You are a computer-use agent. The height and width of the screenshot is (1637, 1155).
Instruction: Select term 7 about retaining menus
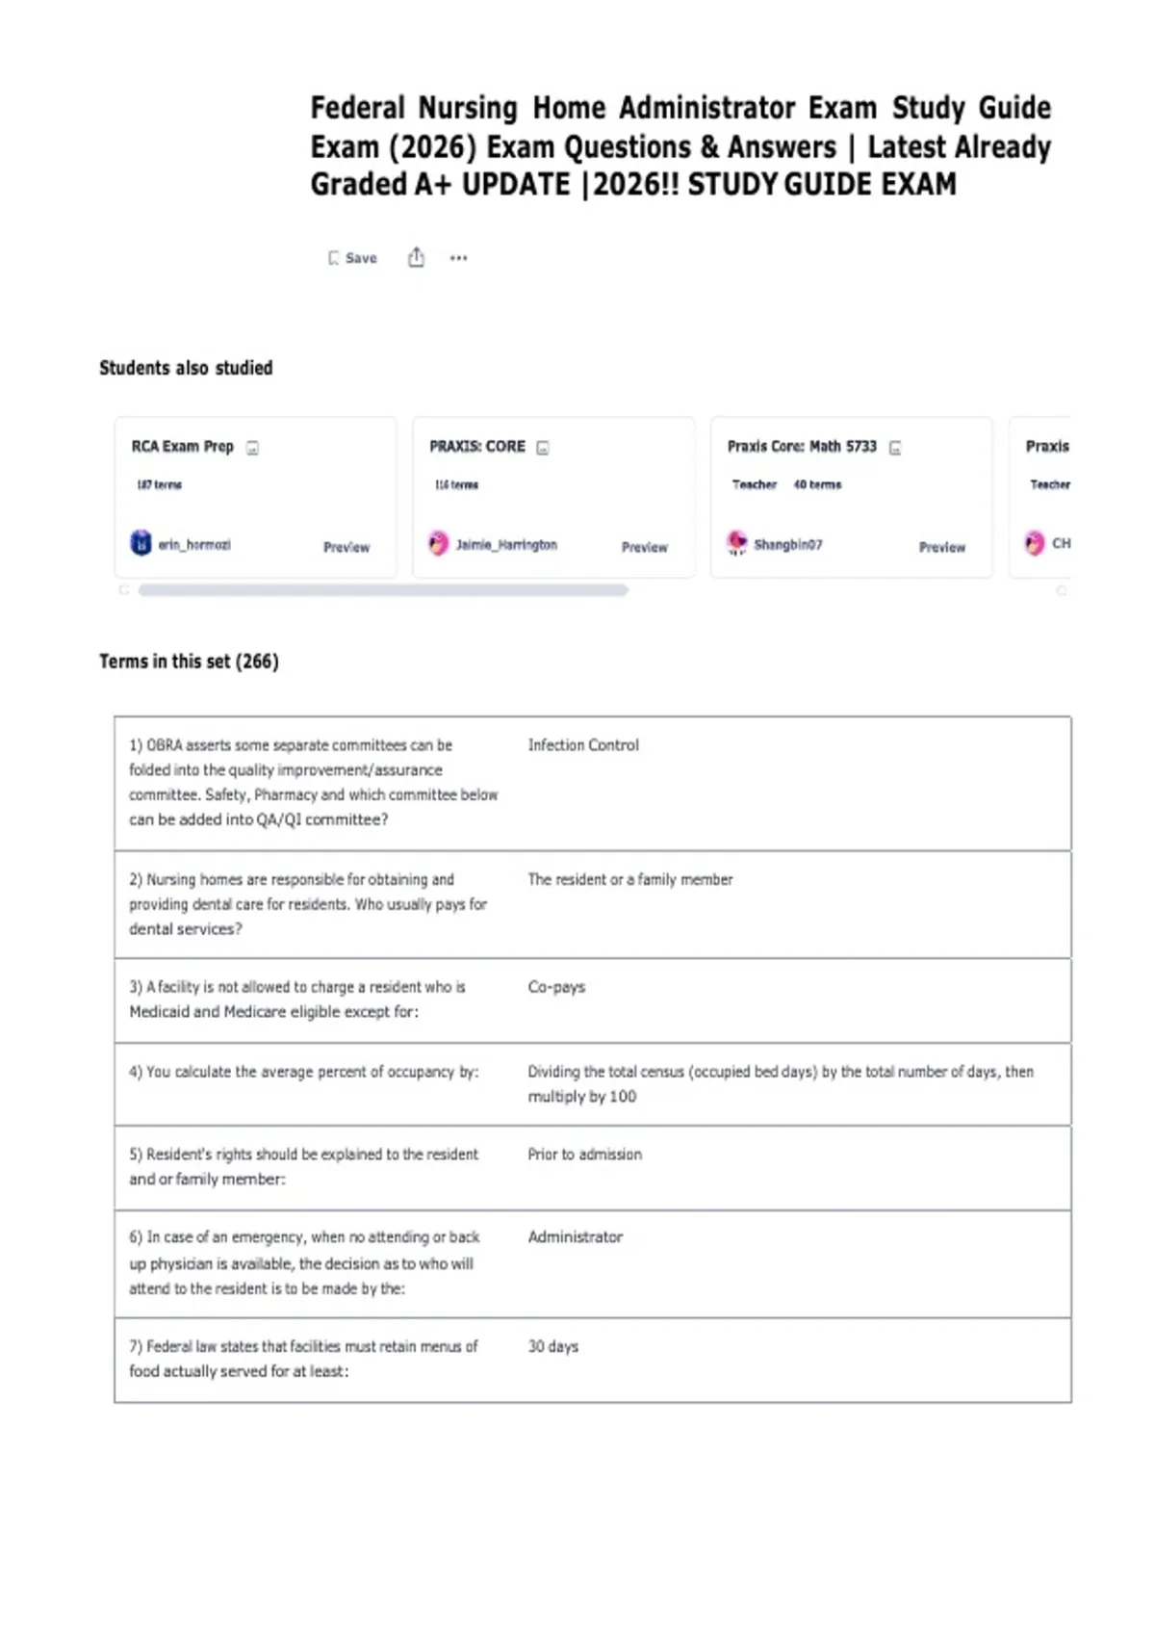(593, 1360)
